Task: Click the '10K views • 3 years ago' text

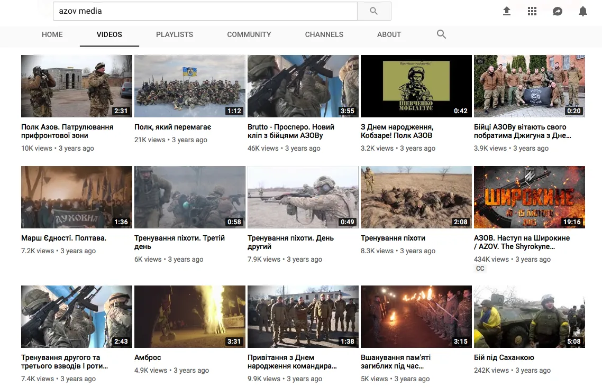Action: coord(58,149)
